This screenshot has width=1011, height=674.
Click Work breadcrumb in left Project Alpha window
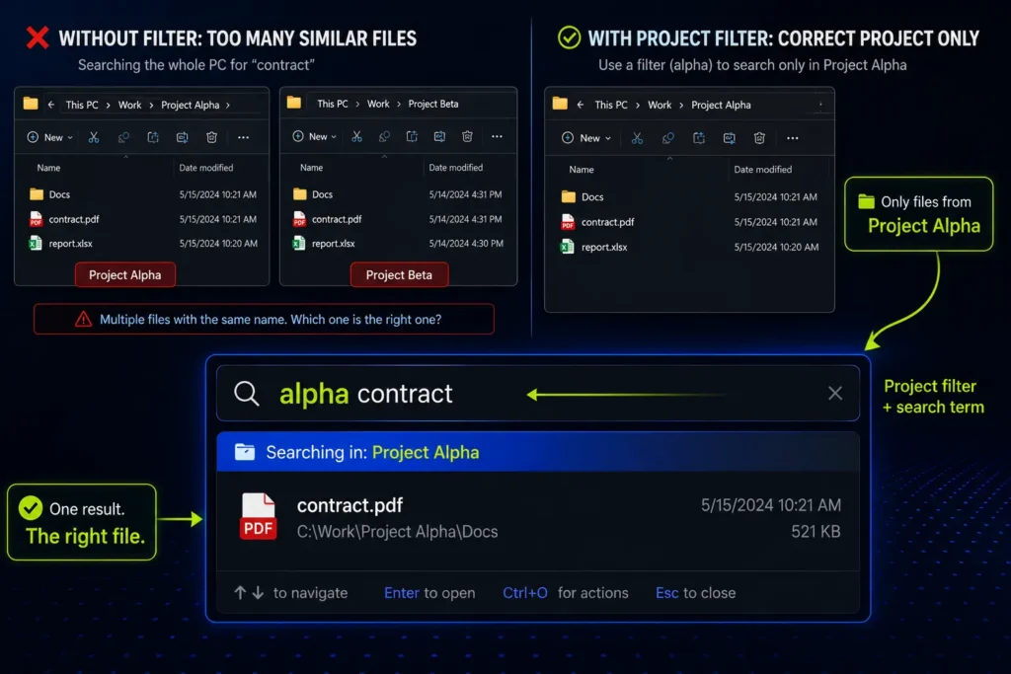click(129, 105)
